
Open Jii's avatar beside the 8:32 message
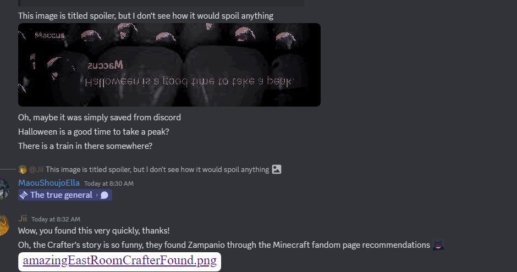pos(3,225)
